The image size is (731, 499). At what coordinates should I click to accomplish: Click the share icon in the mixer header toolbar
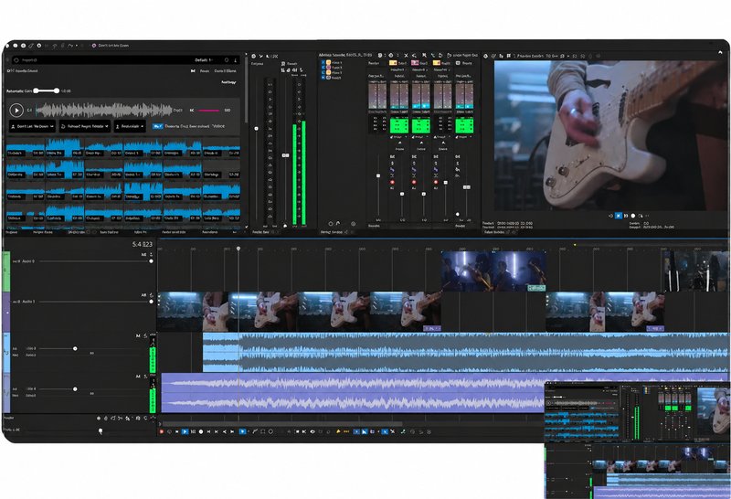coord(414,55)
